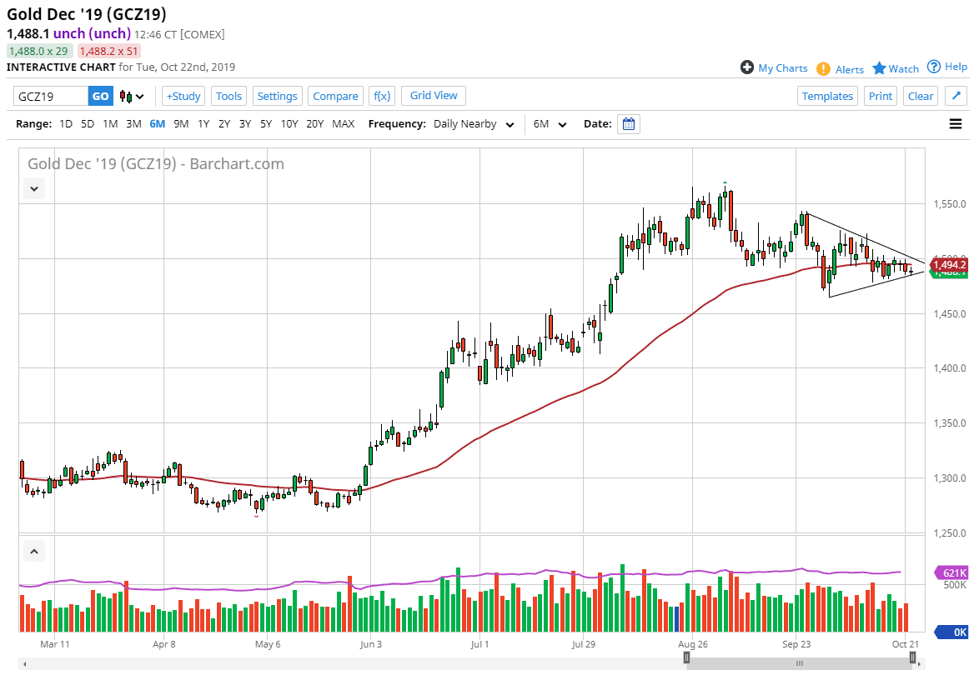Add to Watch list star
The image size is (974, 675).
879,68
